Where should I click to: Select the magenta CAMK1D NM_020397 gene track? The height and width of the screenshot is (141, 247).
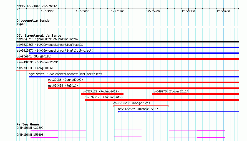point(128,130)
